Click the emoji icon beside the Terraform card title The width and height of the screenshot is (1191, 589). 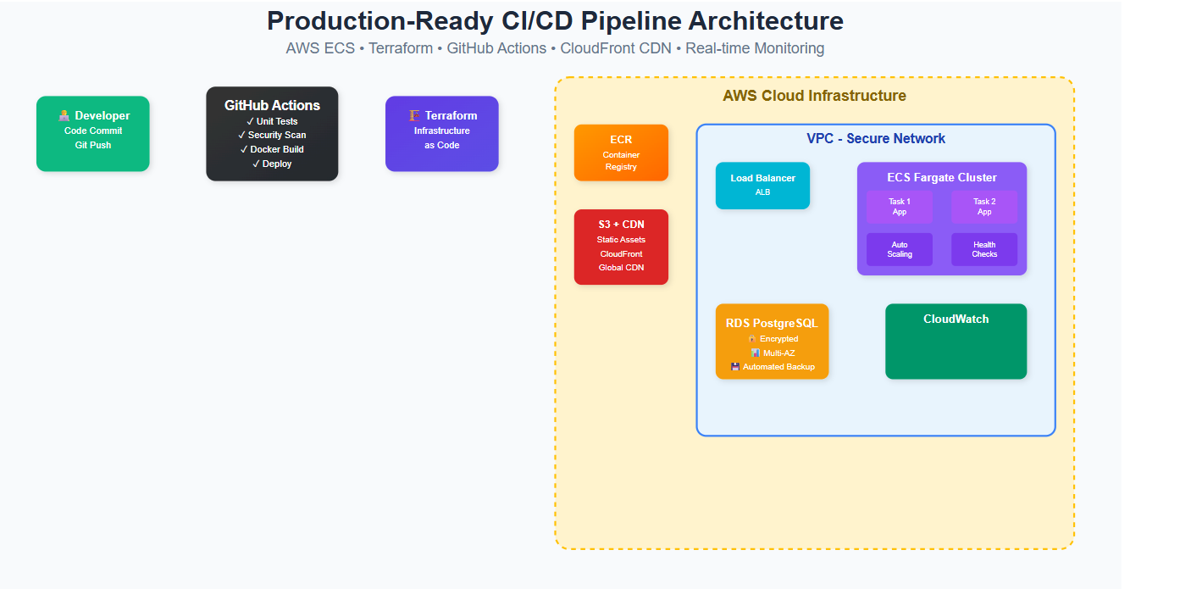[x=414, y=115]
